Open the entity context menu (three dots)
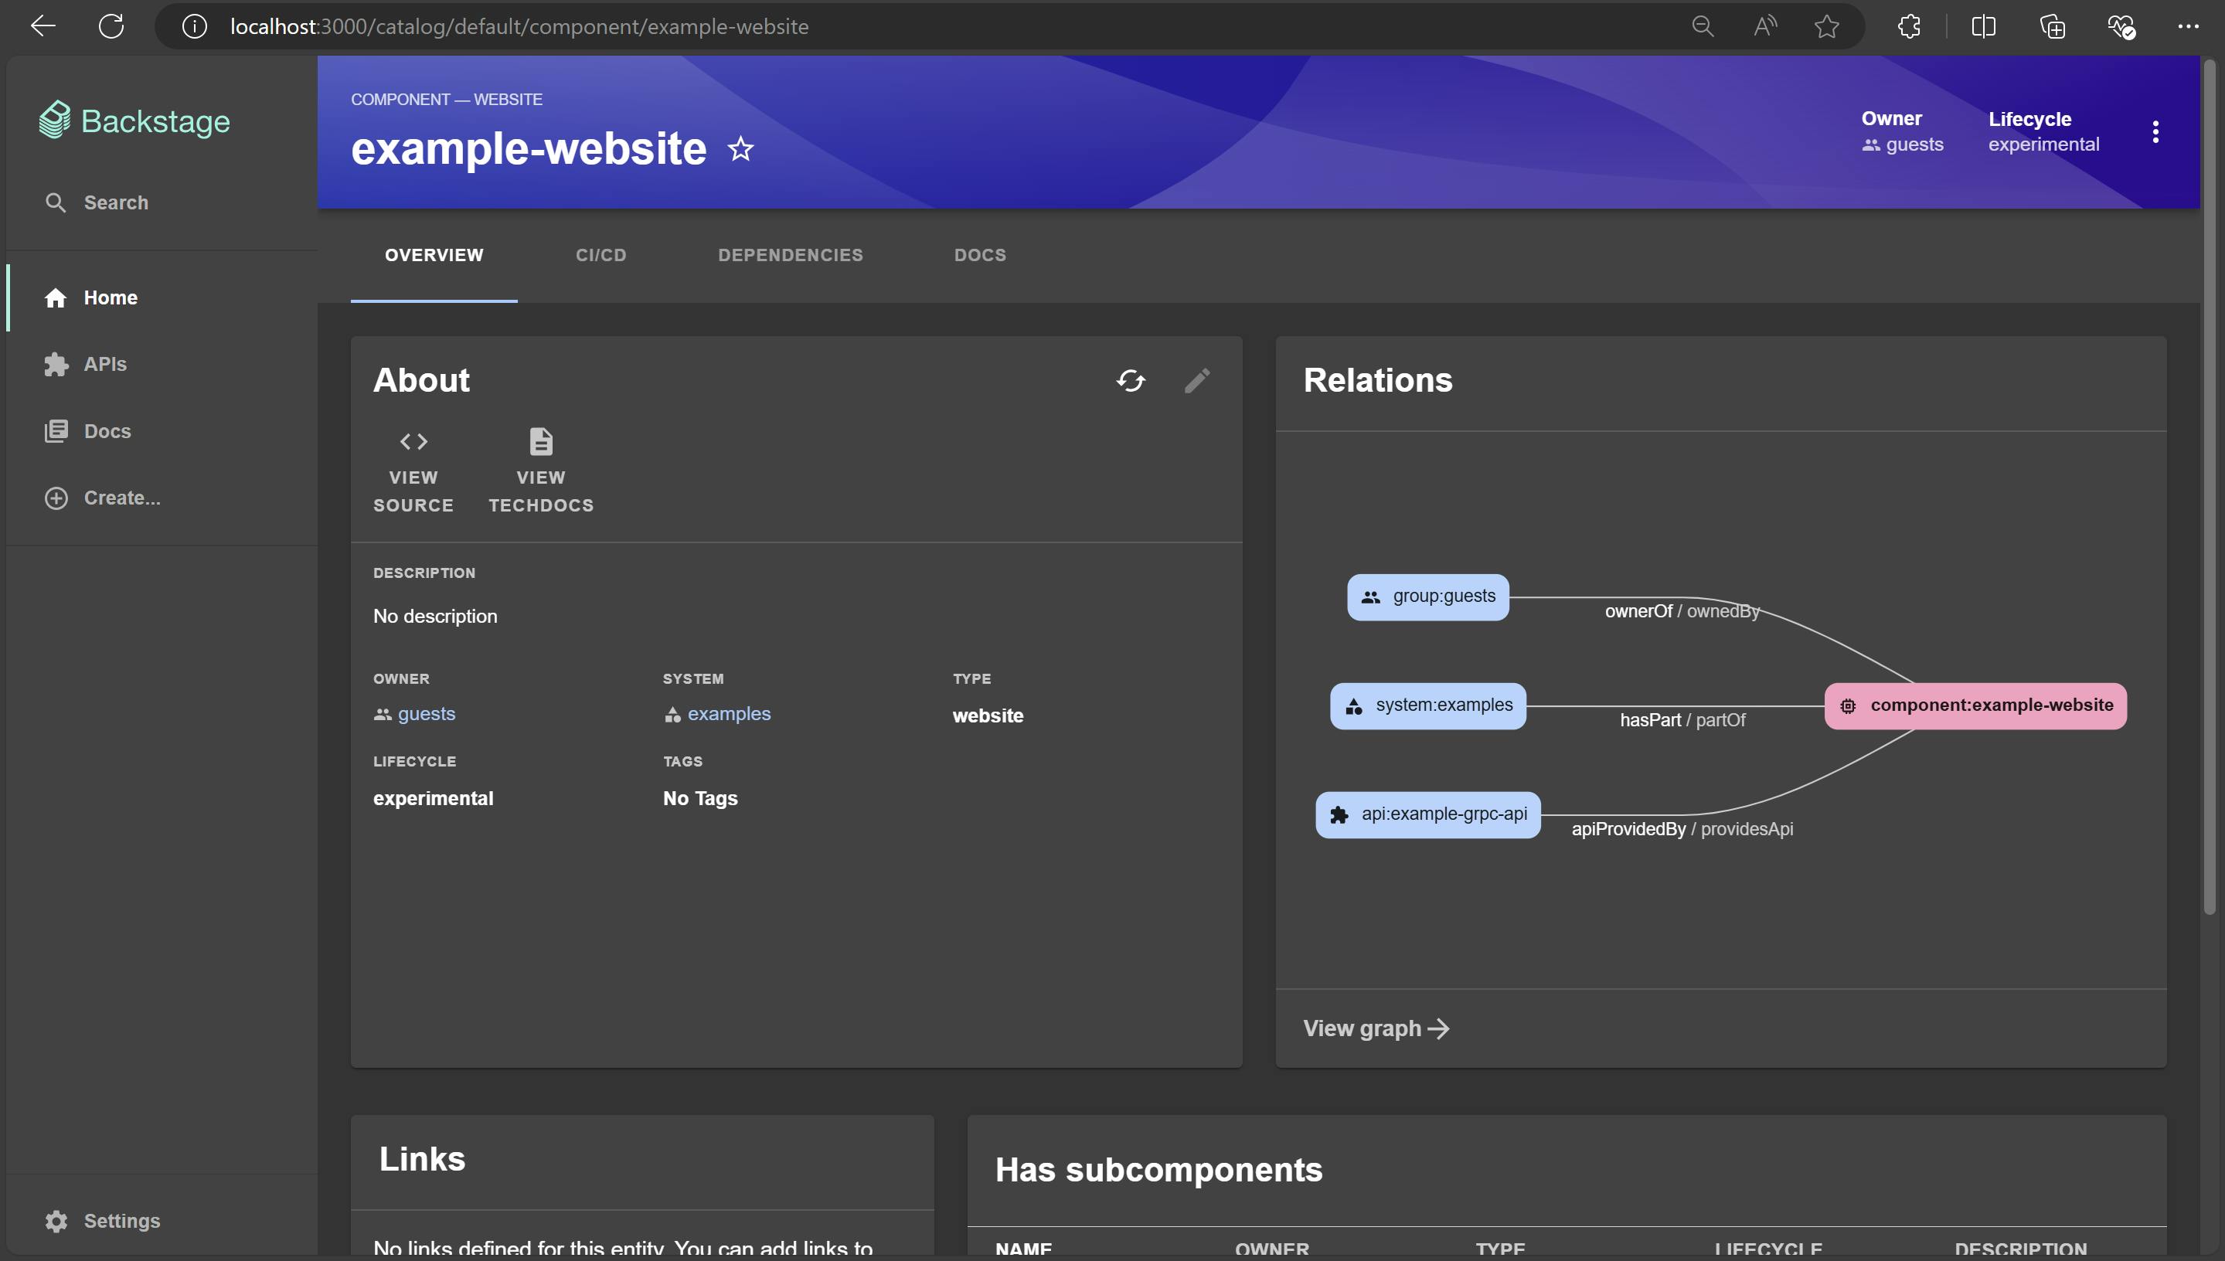The height and width of the screenshot is (1261, 2225). (x=2155, y=132)
